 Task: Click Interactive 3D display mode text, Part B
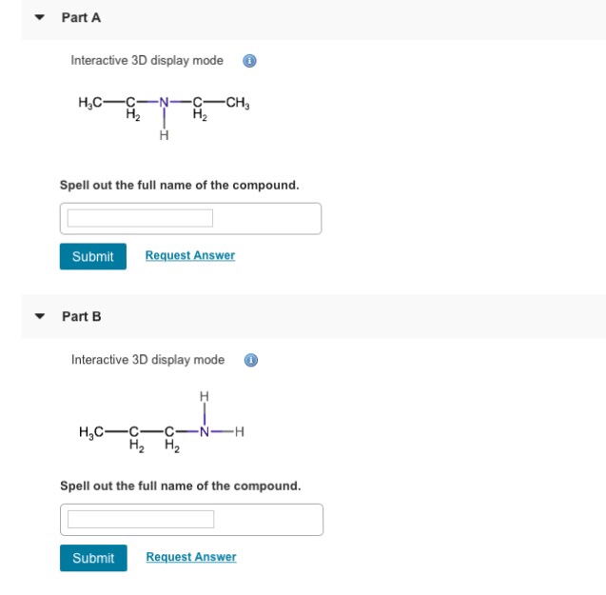click(x=147, y=360)
